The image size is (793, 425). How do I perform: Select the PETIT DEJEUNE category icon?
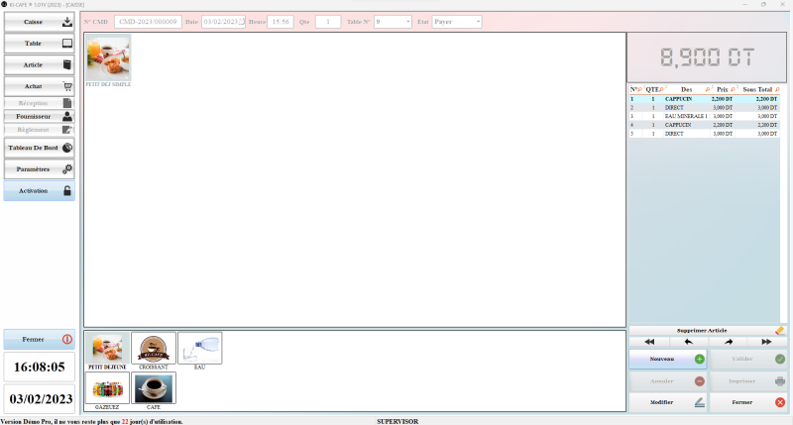tap(107, 349)
